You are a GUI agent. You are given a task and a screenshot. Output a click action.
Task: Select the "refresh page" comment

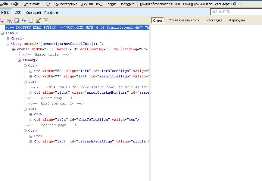(53, 125)
